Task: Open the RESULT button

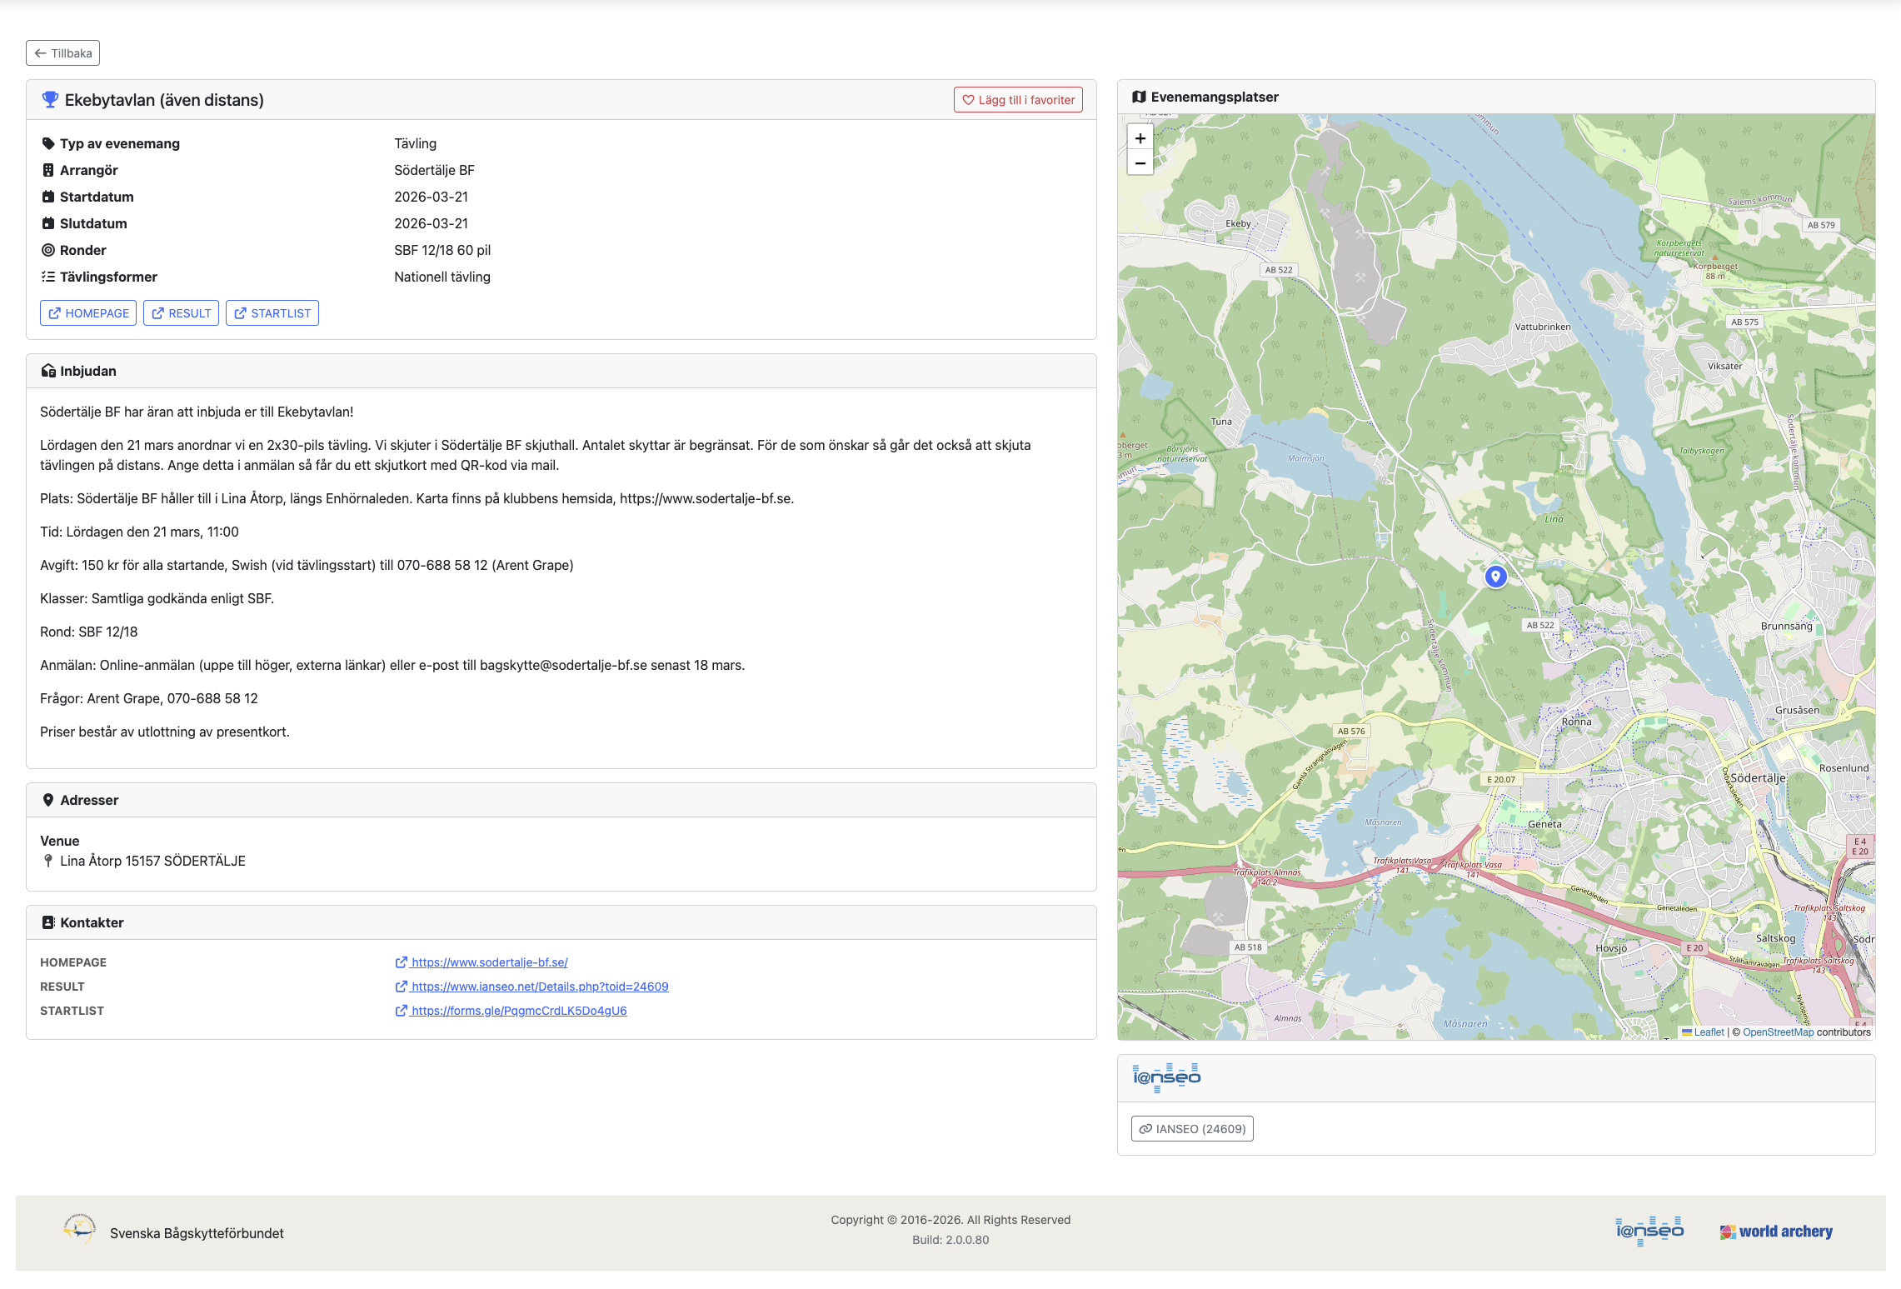Action: 181,313
